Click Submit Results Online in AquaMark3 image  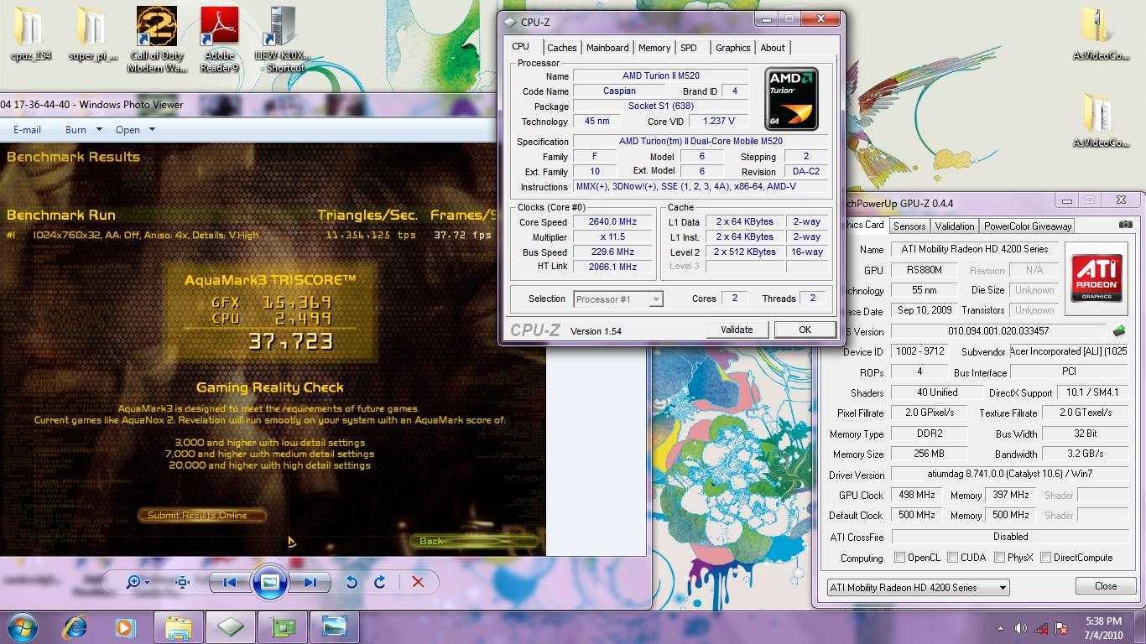pyautogui.click(x=202, y=515)
